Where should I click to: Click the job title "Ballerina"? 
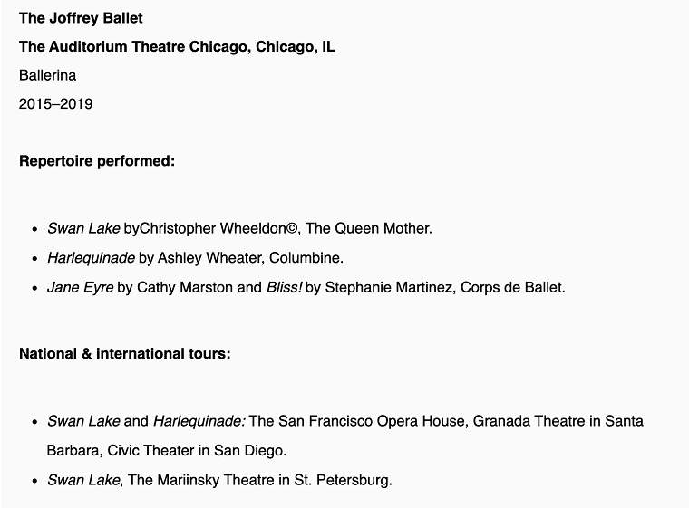(47, 75)
